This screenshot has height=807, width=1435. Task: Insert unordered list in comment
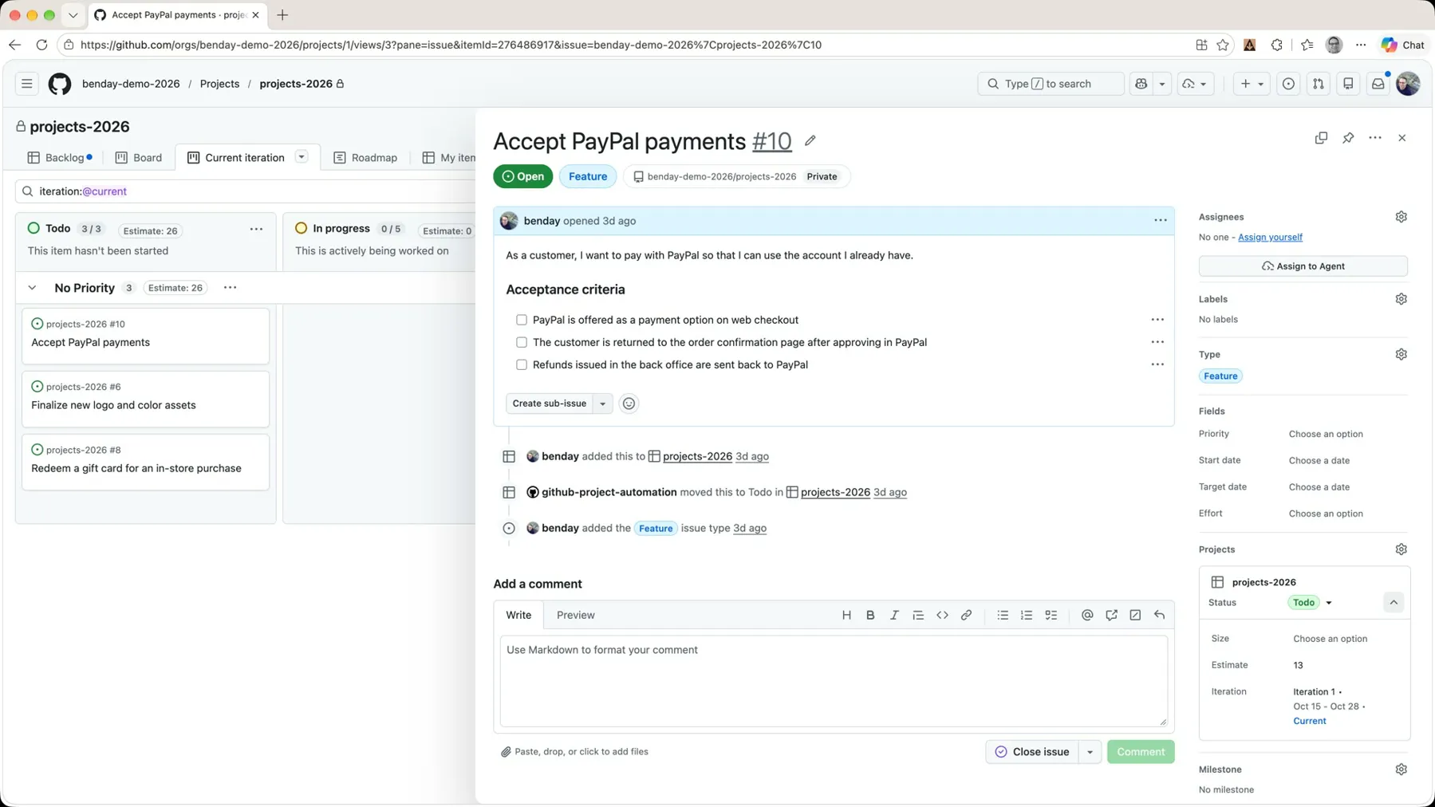click(x=1003, y=615)
